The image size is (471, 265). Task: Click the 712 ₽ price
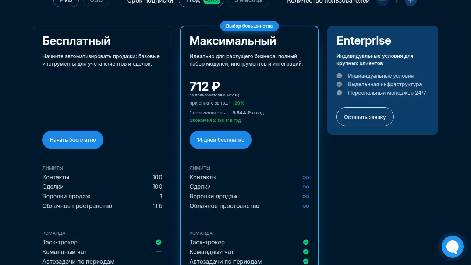205,86
